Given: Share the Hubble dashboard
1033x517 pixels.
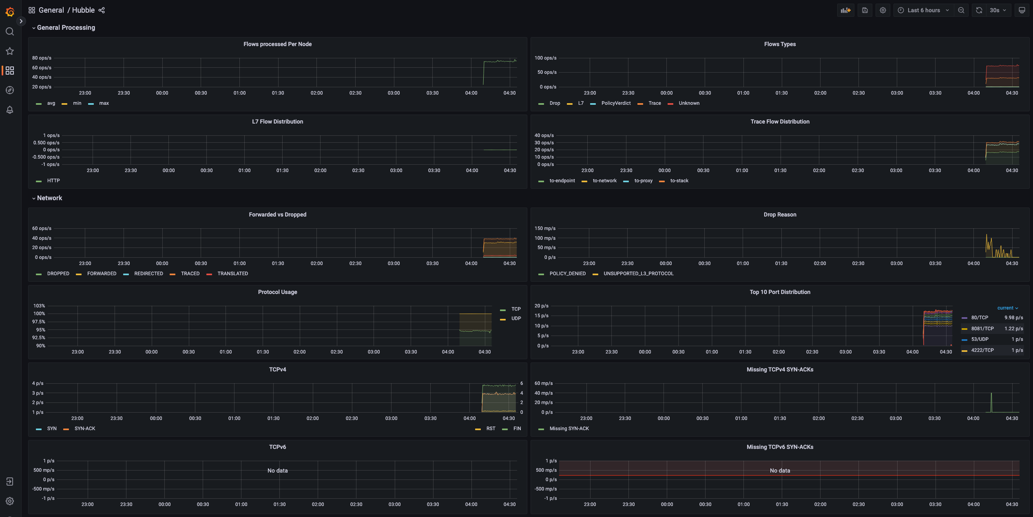Looking at the screenshot, I should pyautogui.click(x=102, y=10).
